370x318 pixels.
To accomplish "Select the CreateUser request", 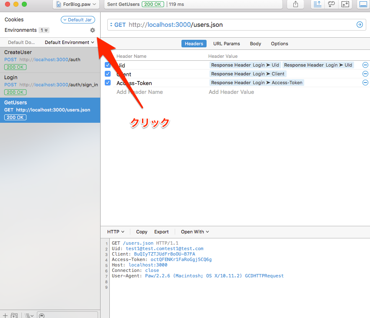I will pos(50,59).
